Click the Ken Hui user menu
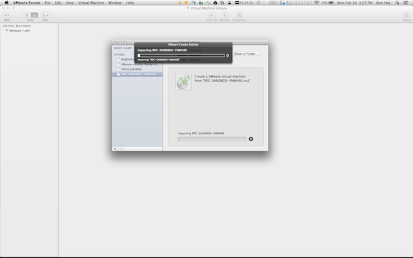Screen dimensions: 413x258 coord(383,3)
